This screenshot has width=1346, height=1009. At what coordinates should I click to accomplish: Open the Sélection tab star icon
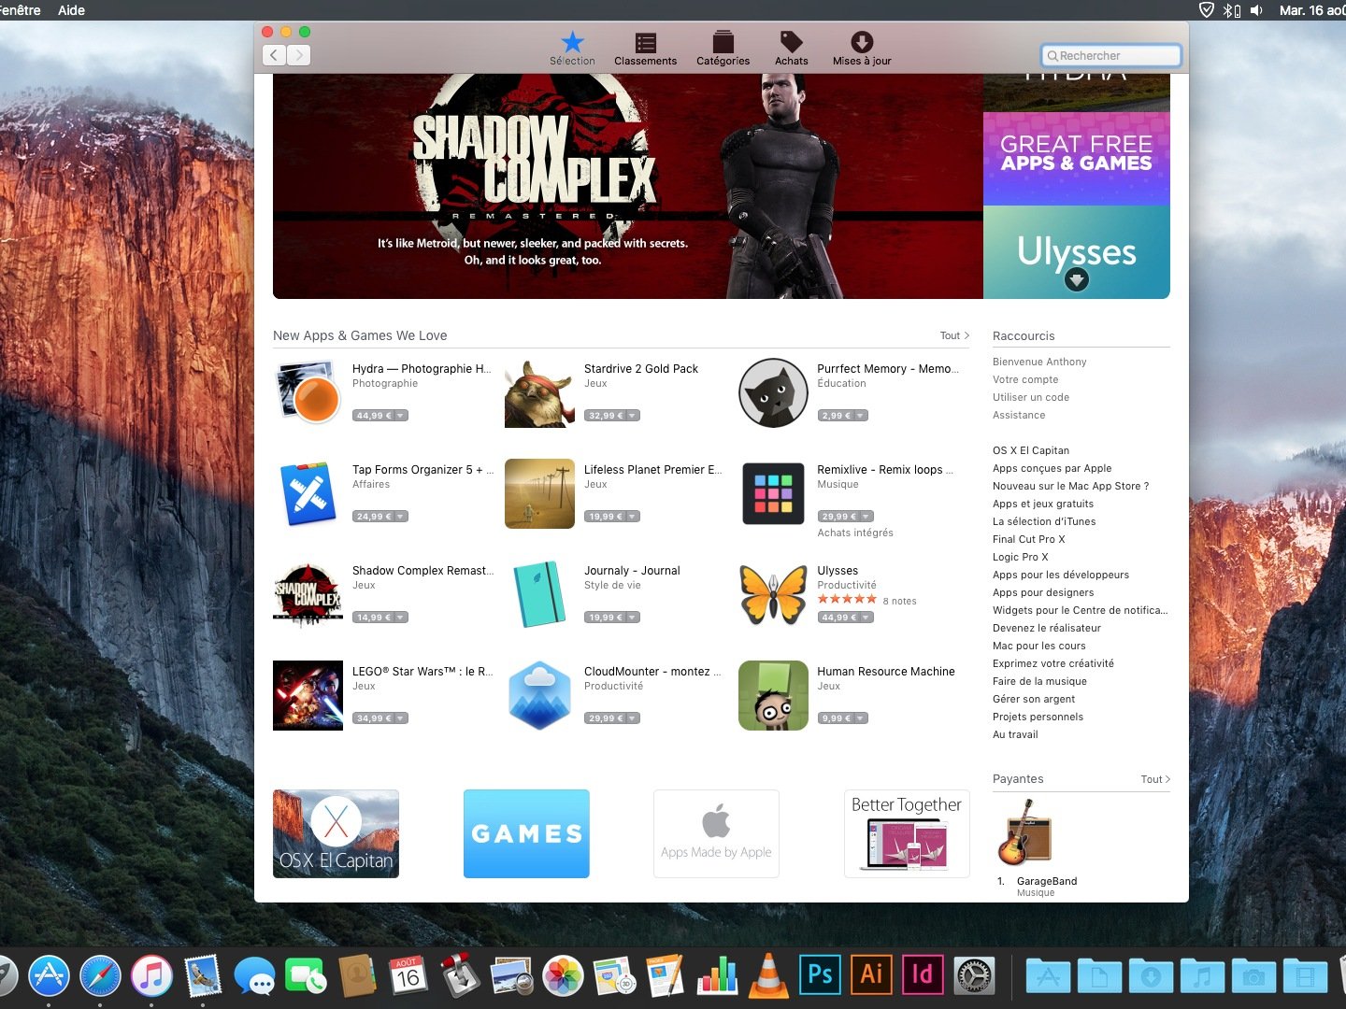pos(572,42)
